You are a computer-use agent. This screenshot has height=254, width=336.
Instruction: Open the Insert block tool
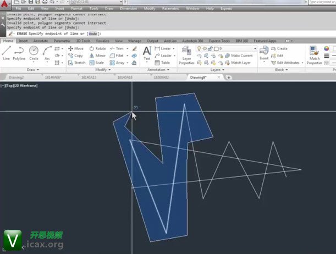[264, 53]
